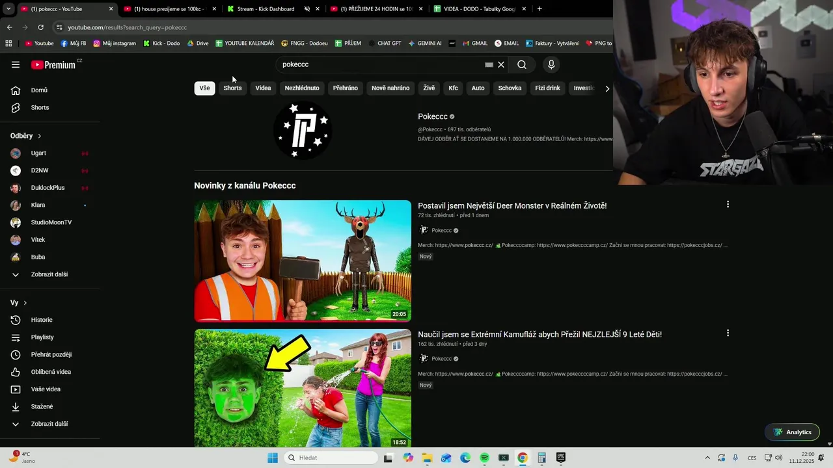The image size is (833, 468).
Task: Click the YouTube Premium logo
Action: (54, 64)
